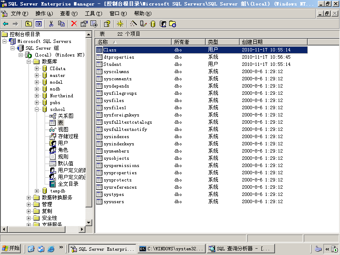This screenshot has width=340, height=255.
Task: Sort by the 名称 column header
Action: pos(133,42)
